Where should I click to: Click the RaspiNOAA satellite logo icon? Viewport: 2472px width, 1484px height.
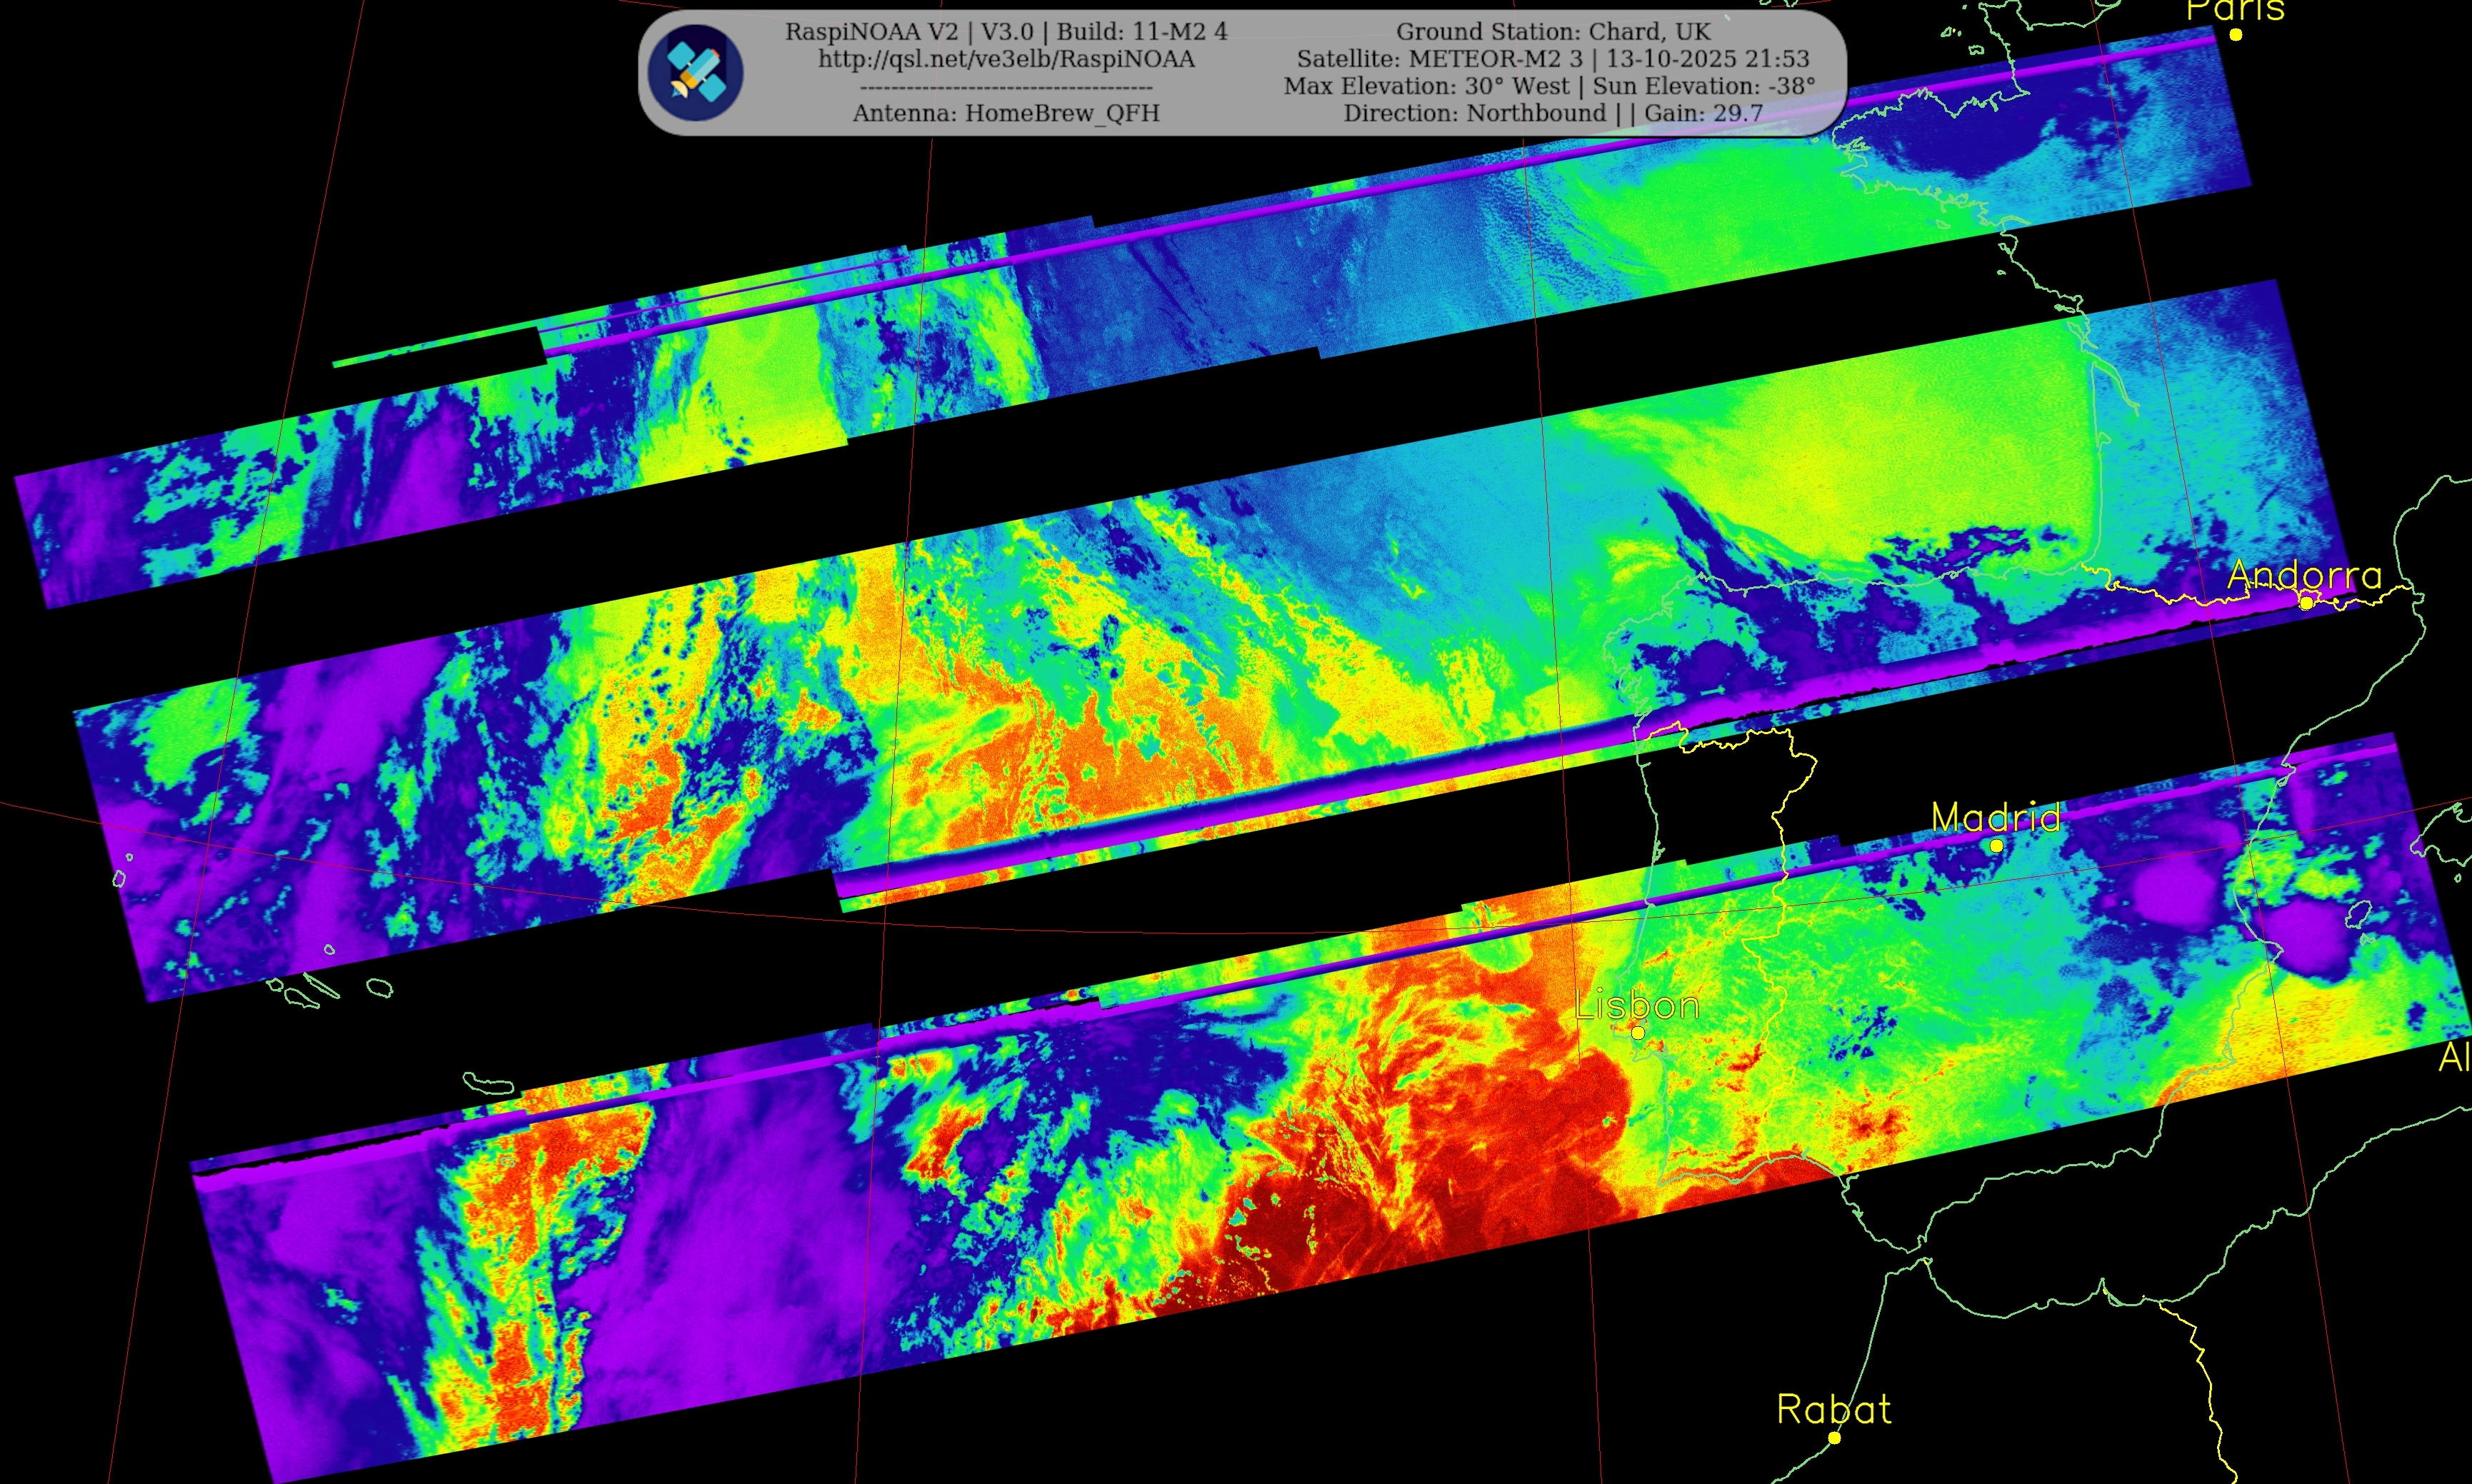(695, 73)
